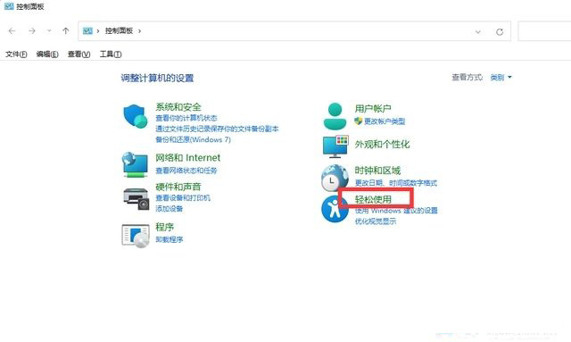Open the 轻松使用 accessibility icon
The width and height of the screenshot is (571, 342).
(335, 209)
